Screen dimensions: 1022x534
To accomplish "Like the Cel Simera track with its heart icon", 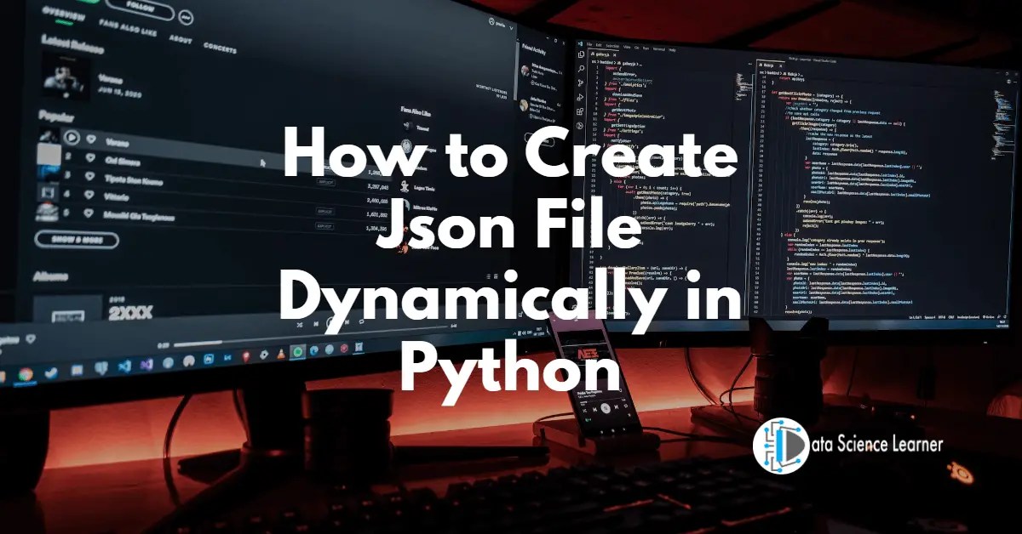I will click(91, 159).
